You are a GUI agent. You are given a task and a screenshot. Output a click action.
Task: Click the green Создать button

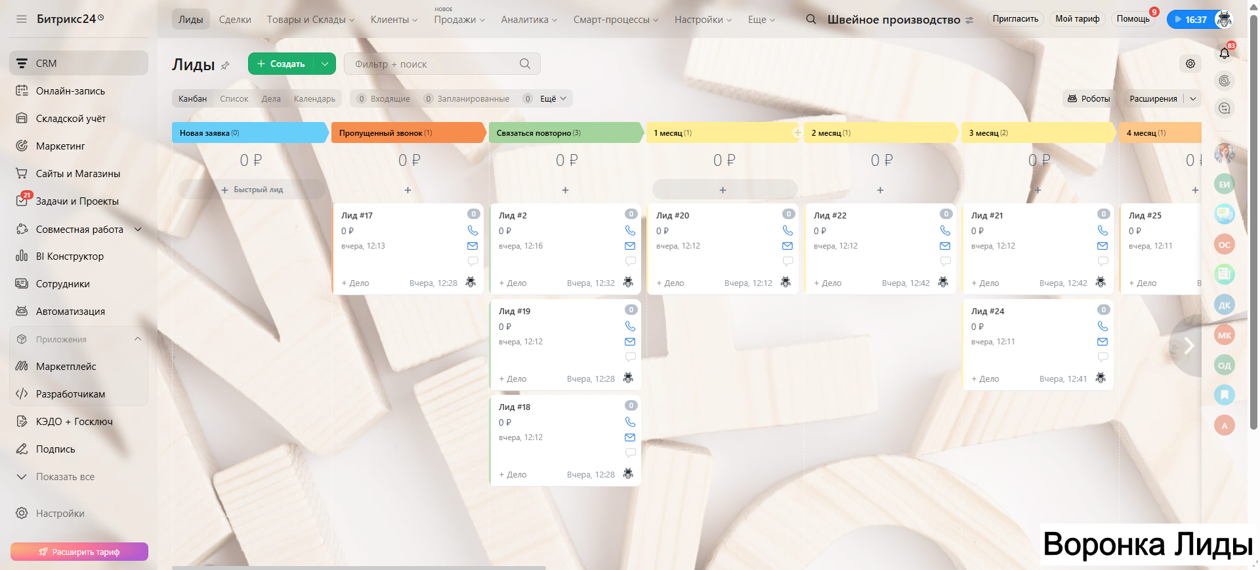tap(281, 64)
